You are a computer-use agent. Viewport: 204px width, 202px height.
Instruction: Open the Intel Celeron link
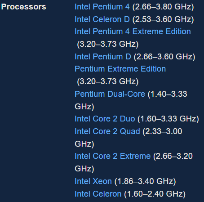[98, 194]
